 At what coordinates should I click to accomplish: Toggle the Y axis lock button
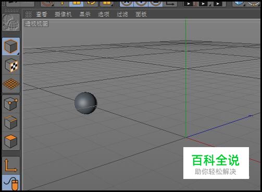pos(141,4)
